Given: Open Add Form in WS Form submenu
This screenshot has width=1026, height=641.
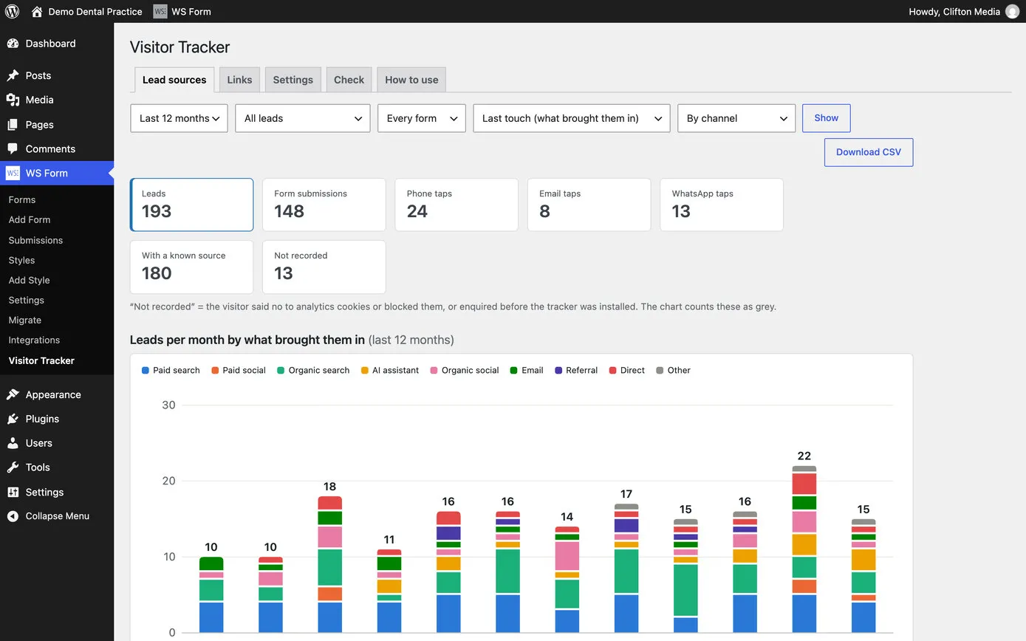Looking at the screenshot, I should (x=30, y=219).
